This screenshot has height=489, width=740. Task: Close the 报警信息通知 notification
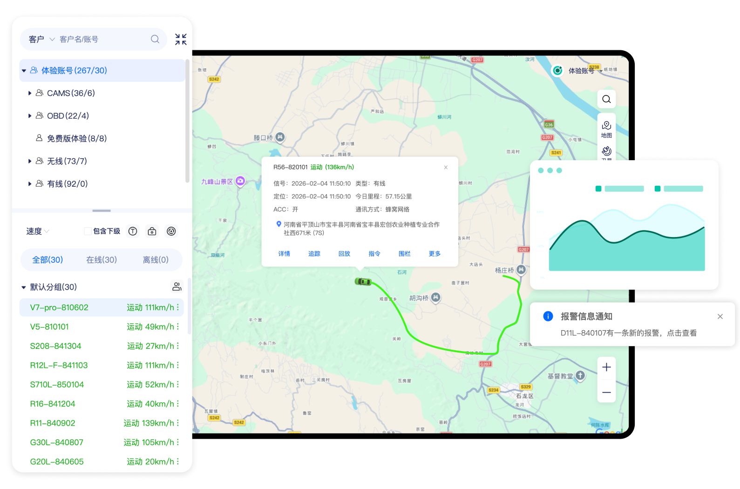click(x=720, y=317)
